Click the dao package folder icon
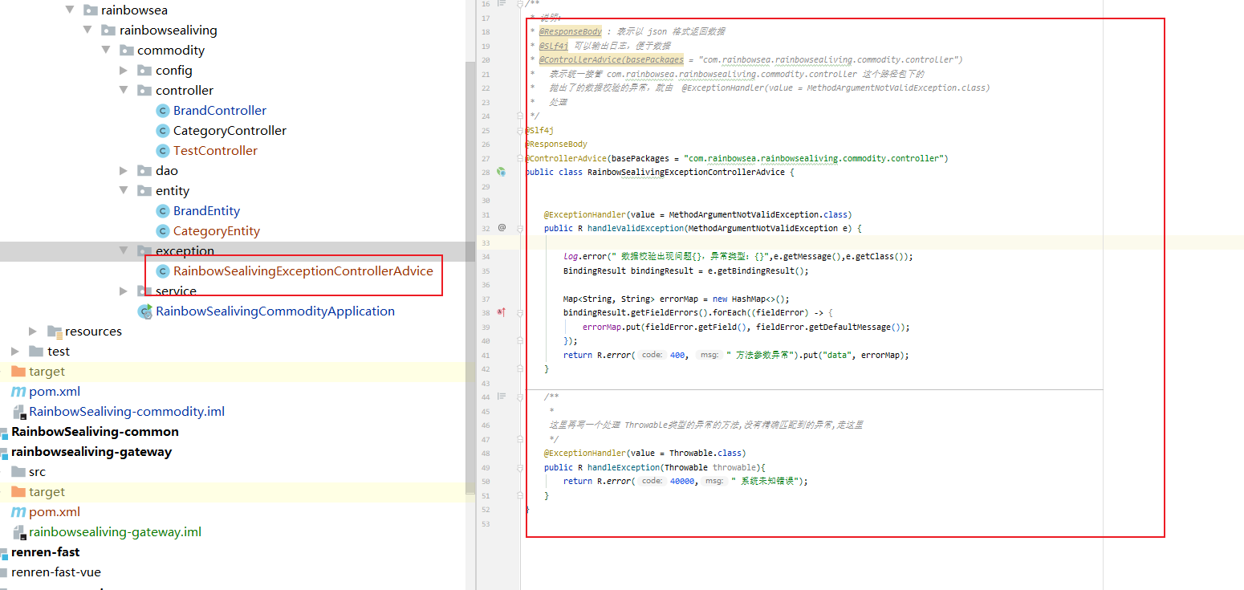This screenshot has width=1244, height=590. coord(144,171)
